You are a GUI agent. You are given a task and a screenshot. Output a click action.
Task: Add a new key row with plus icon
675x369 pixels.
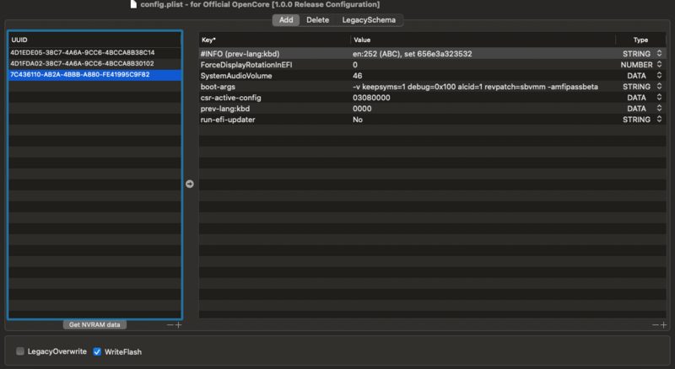[x=664, y=324]
